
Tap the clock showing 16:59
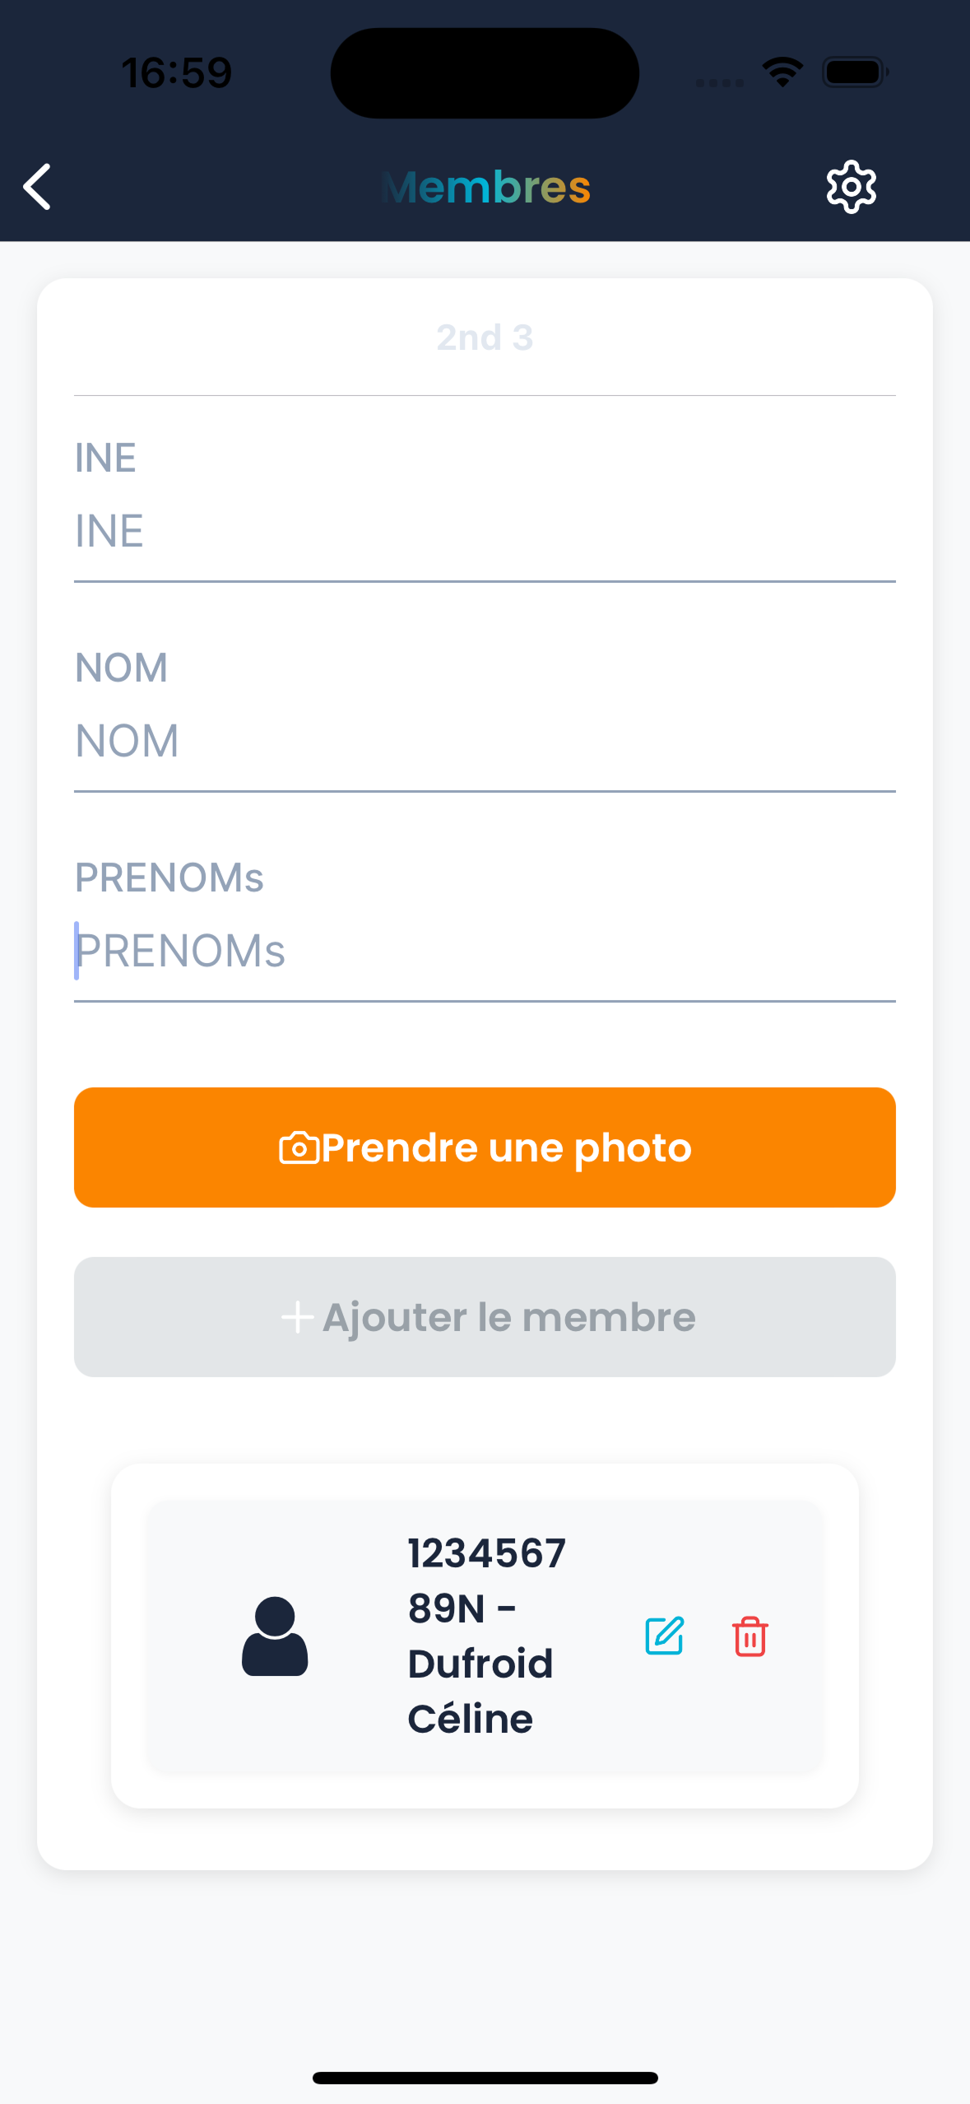177,72
